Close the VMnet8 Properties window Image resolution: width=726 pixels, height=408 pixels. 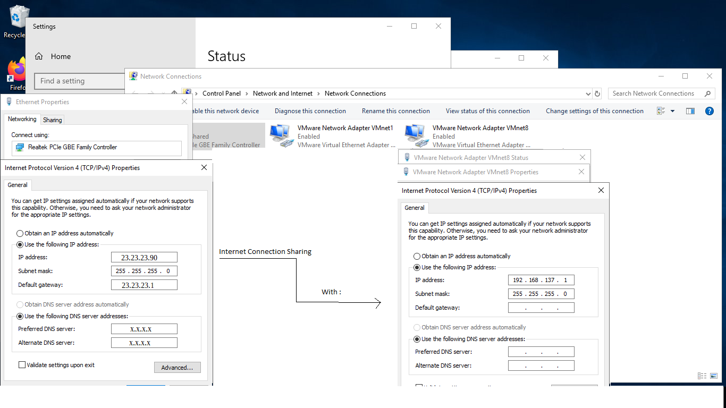pyautogui.click(x=581, y=172)
